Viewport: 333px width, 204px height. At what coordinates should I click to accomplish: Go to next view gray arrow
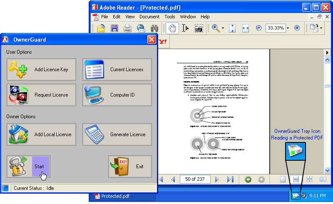point(261,179)
